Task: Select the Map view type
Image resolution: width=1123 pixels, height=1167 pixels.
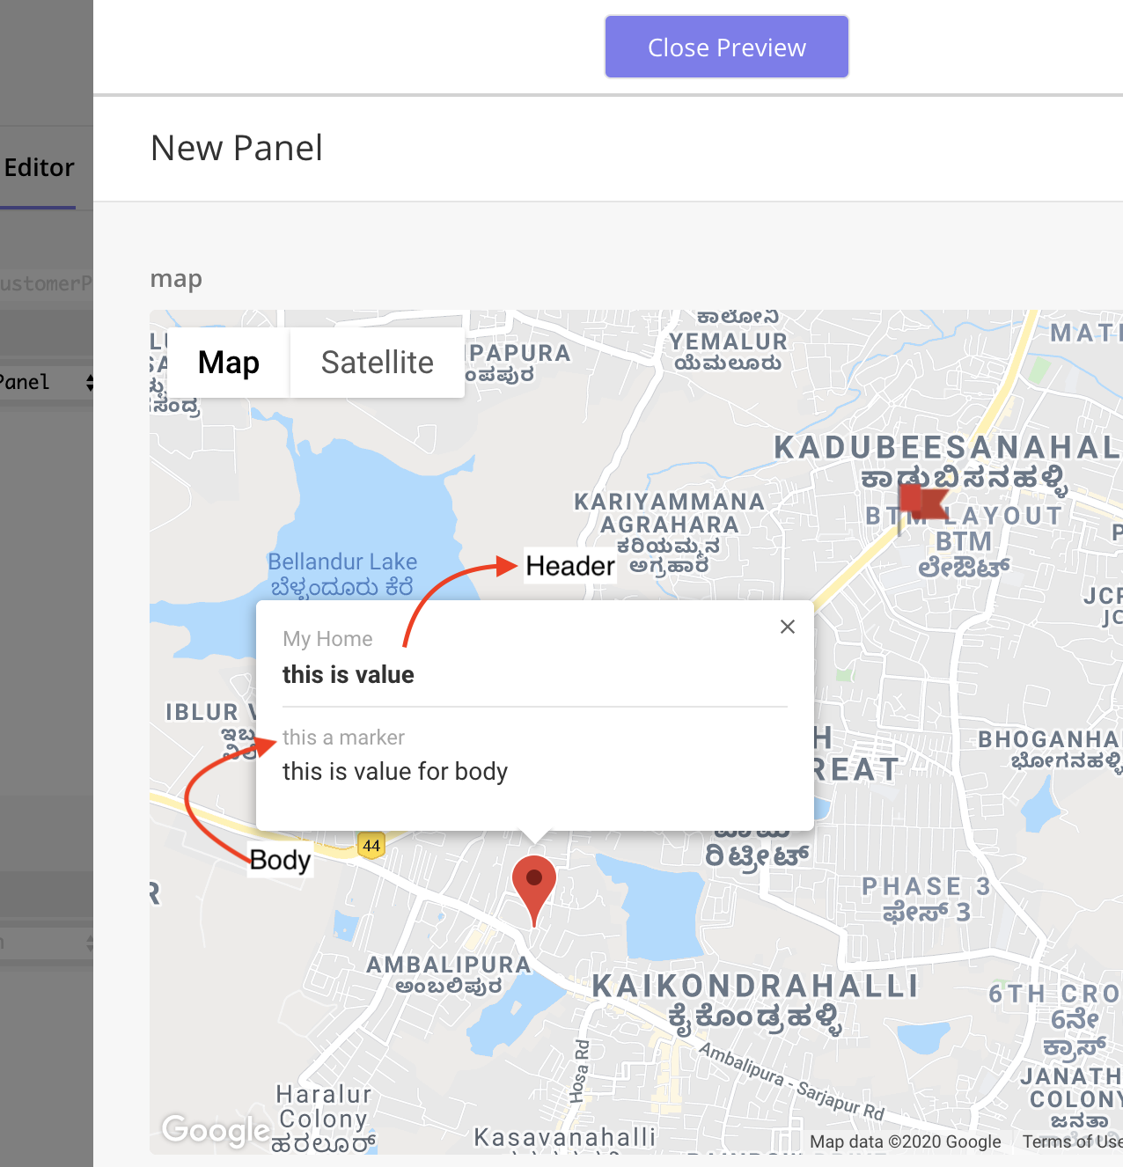Action: [x=228, y=363]
